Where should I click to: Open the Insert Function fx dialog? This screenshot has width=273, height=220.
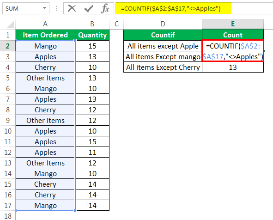click(x=105, y=8)
